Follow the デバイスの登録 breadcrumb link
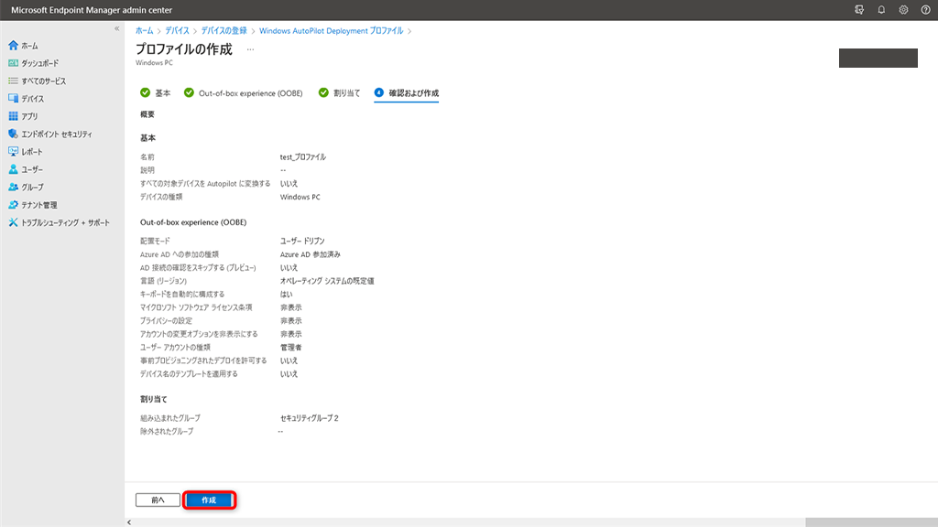938x527 pixels. [224, 30]
